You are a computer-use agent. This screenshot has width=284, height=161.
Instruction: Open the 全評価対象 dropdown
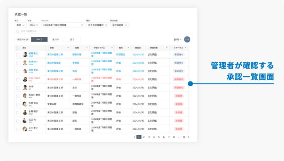point(119,25)
